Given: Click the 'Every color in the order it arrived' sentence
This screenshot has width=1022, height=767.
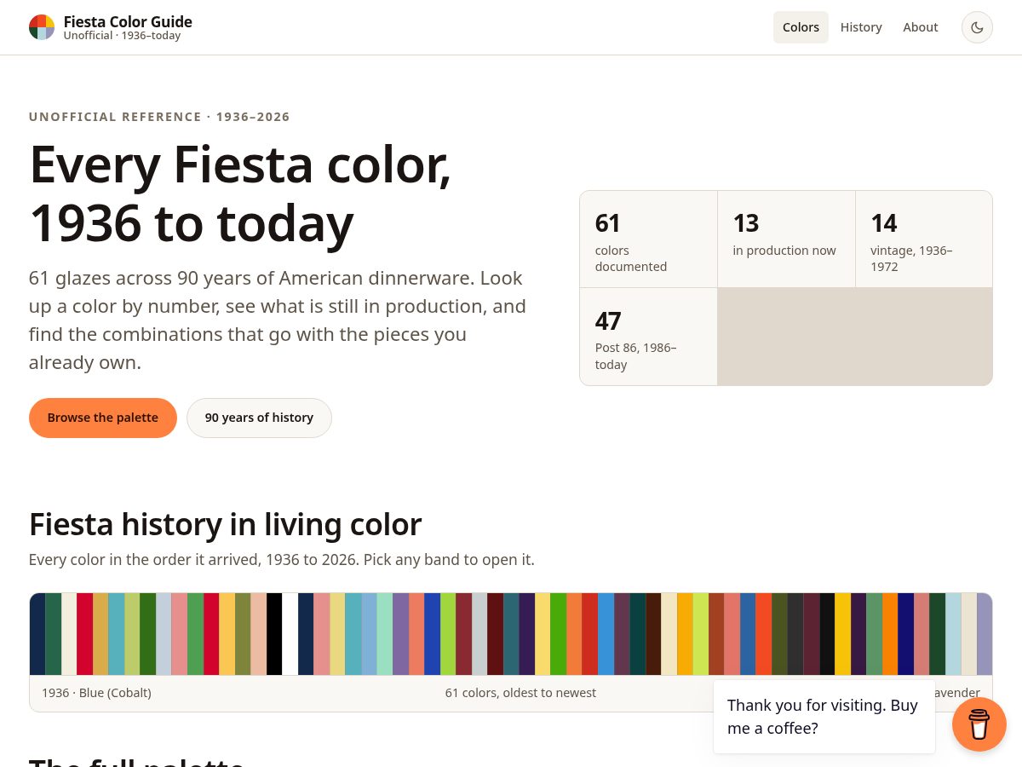Looking at the screenshot, I should pos(281,560).
